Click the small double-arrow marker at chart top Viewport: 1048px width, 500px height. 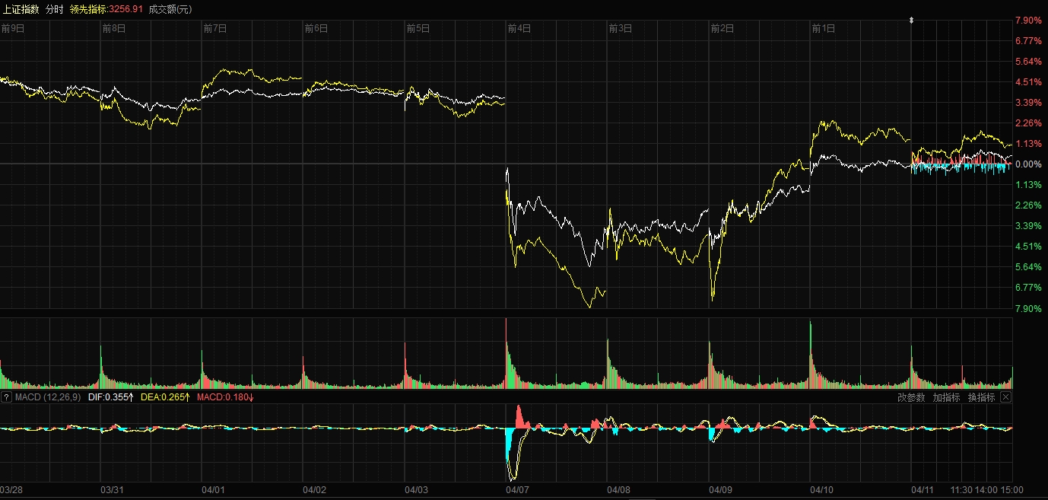pos(911,20)
